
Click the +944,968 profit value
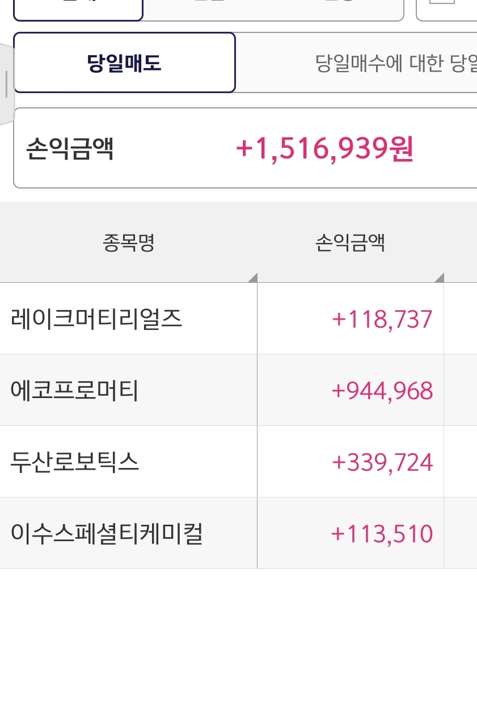coord(382,391)
